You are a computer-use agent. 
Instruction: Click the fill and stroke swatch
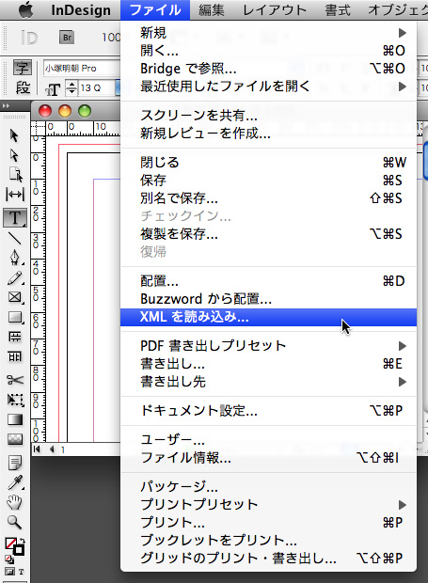tap(14, 545)
